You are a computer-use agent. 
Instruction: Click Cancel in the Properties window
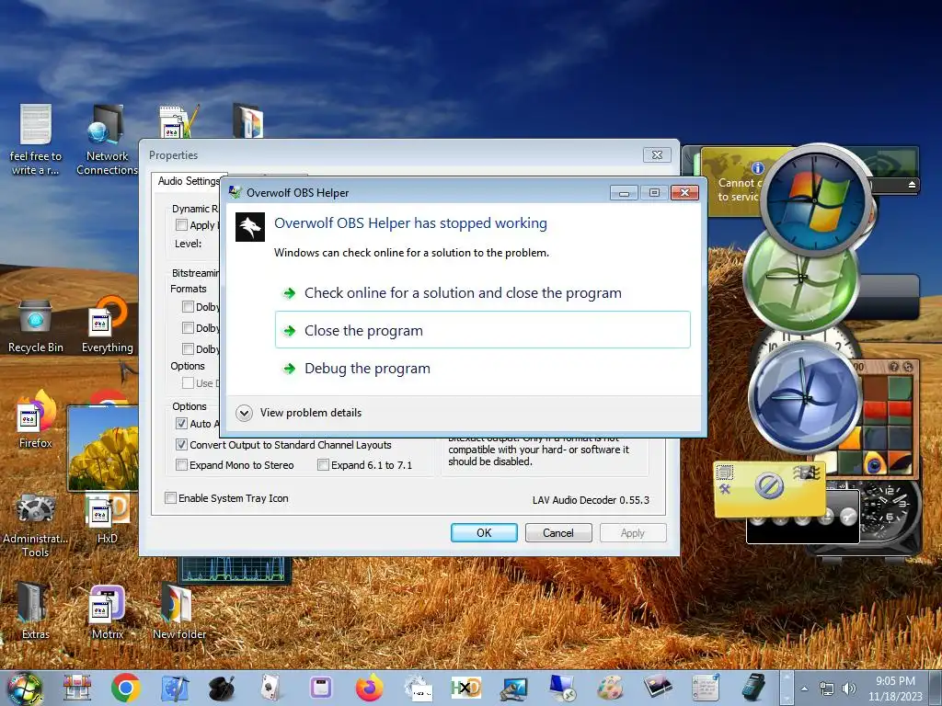pyautogui.click(x=558, y=532)
